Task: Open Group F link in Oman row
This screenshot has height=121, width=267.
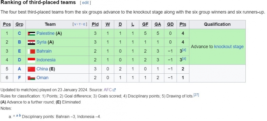Action: 19,78
